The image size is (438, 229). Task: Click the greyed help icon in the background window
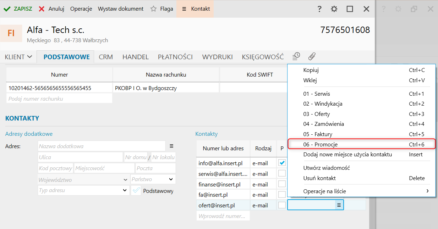point(383,9)
